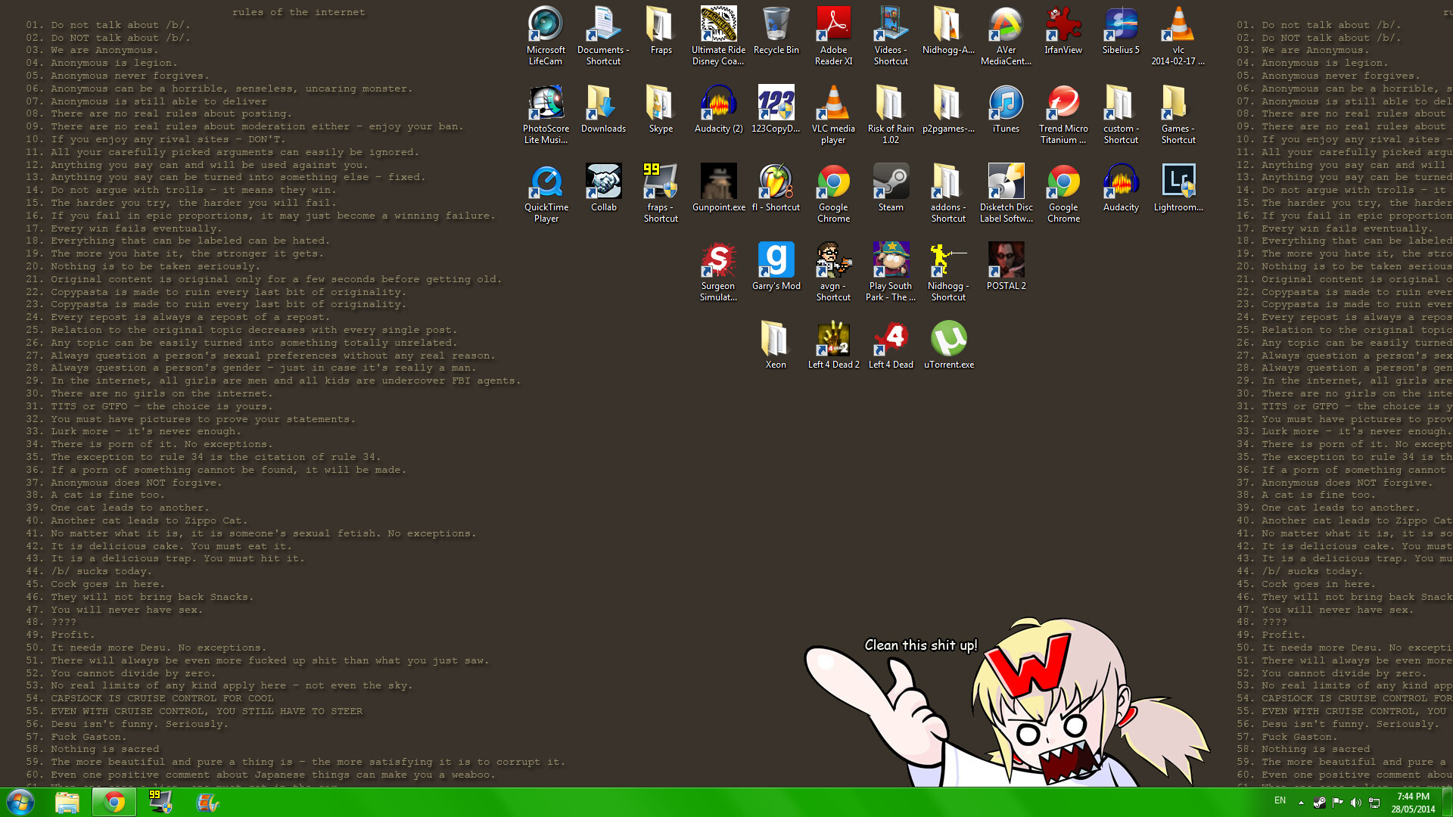
Task: Click the taskbar clock showing 7:44 PM
Action: coord(1413,802)
